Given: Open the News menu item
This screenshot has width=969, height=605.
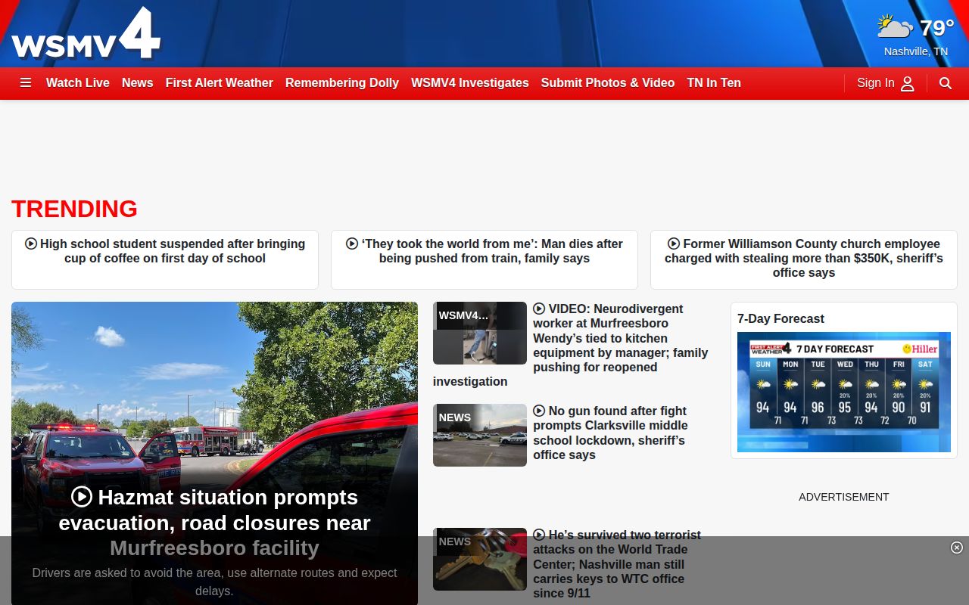Looking at the screenshot, I should 138,83.
